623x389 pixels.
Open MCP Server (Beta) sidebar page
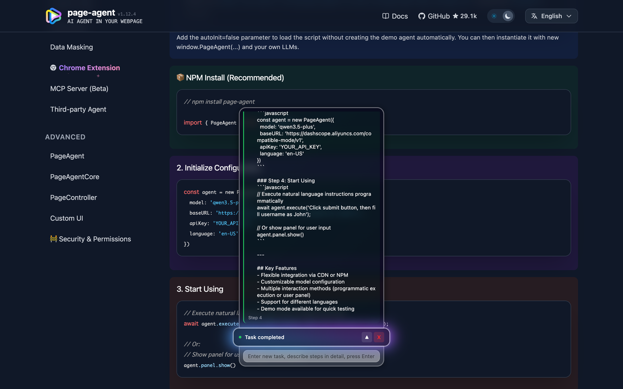pyautogui.click(x=79, y=89)
